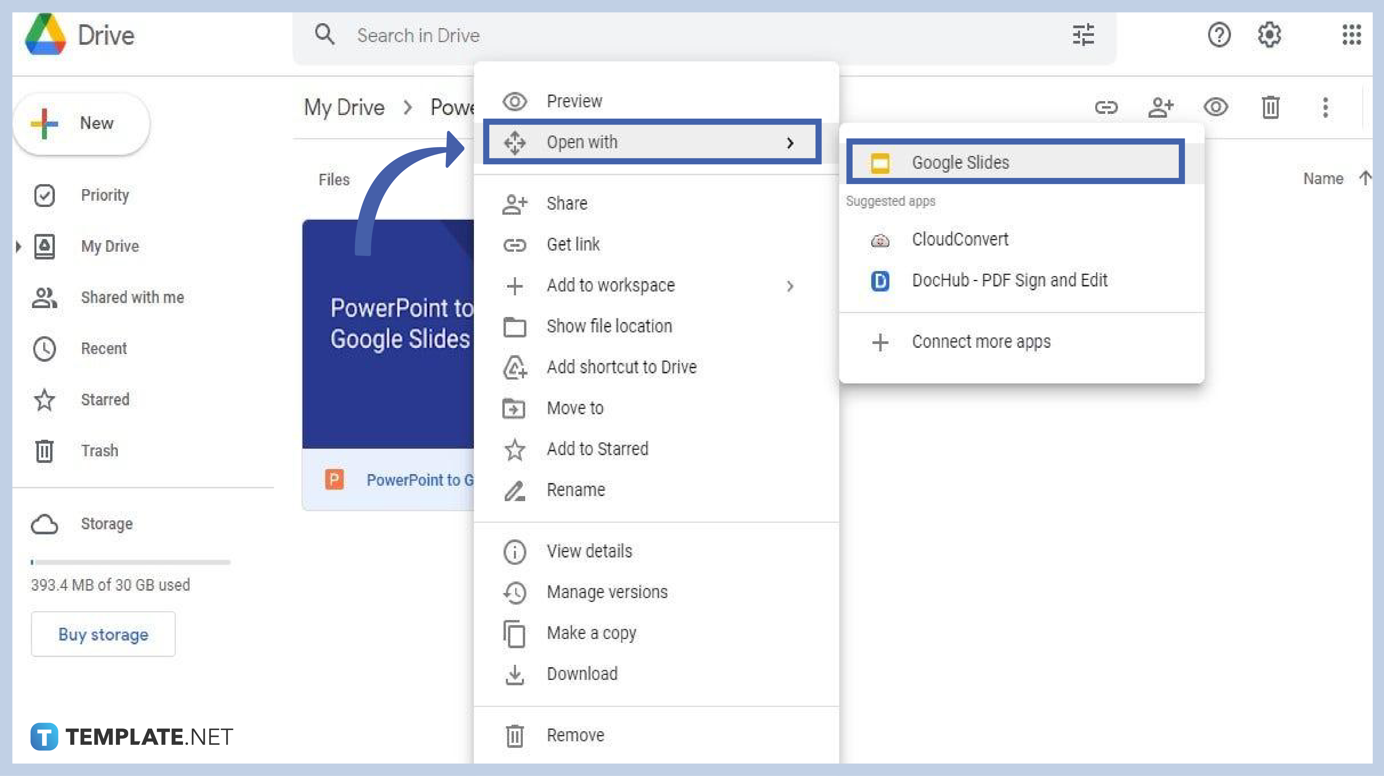Image resolution: width=1384 pixels, height=776 pixels.
Task: Open the Google apps grid
Action: [1352, 35]
